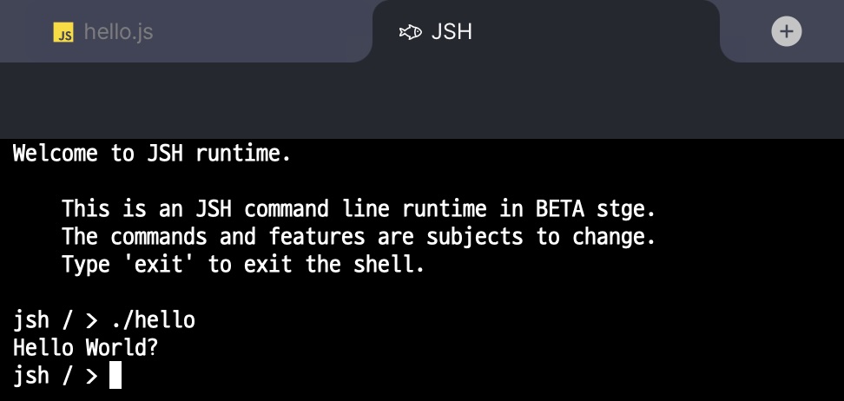844x401 pixels.
Task: Click the 'Welcome to JSH runtime.' line
Action: [151, 154]
